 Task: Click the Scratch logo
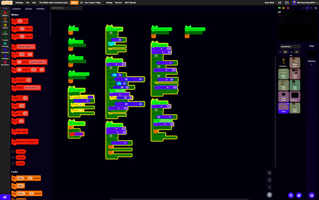pos(7,2)
